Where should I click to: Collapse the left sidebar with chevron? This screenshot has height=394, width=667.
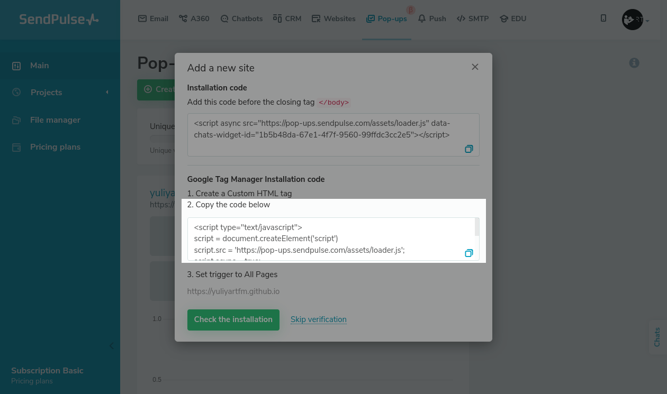[x=111, y=346]
